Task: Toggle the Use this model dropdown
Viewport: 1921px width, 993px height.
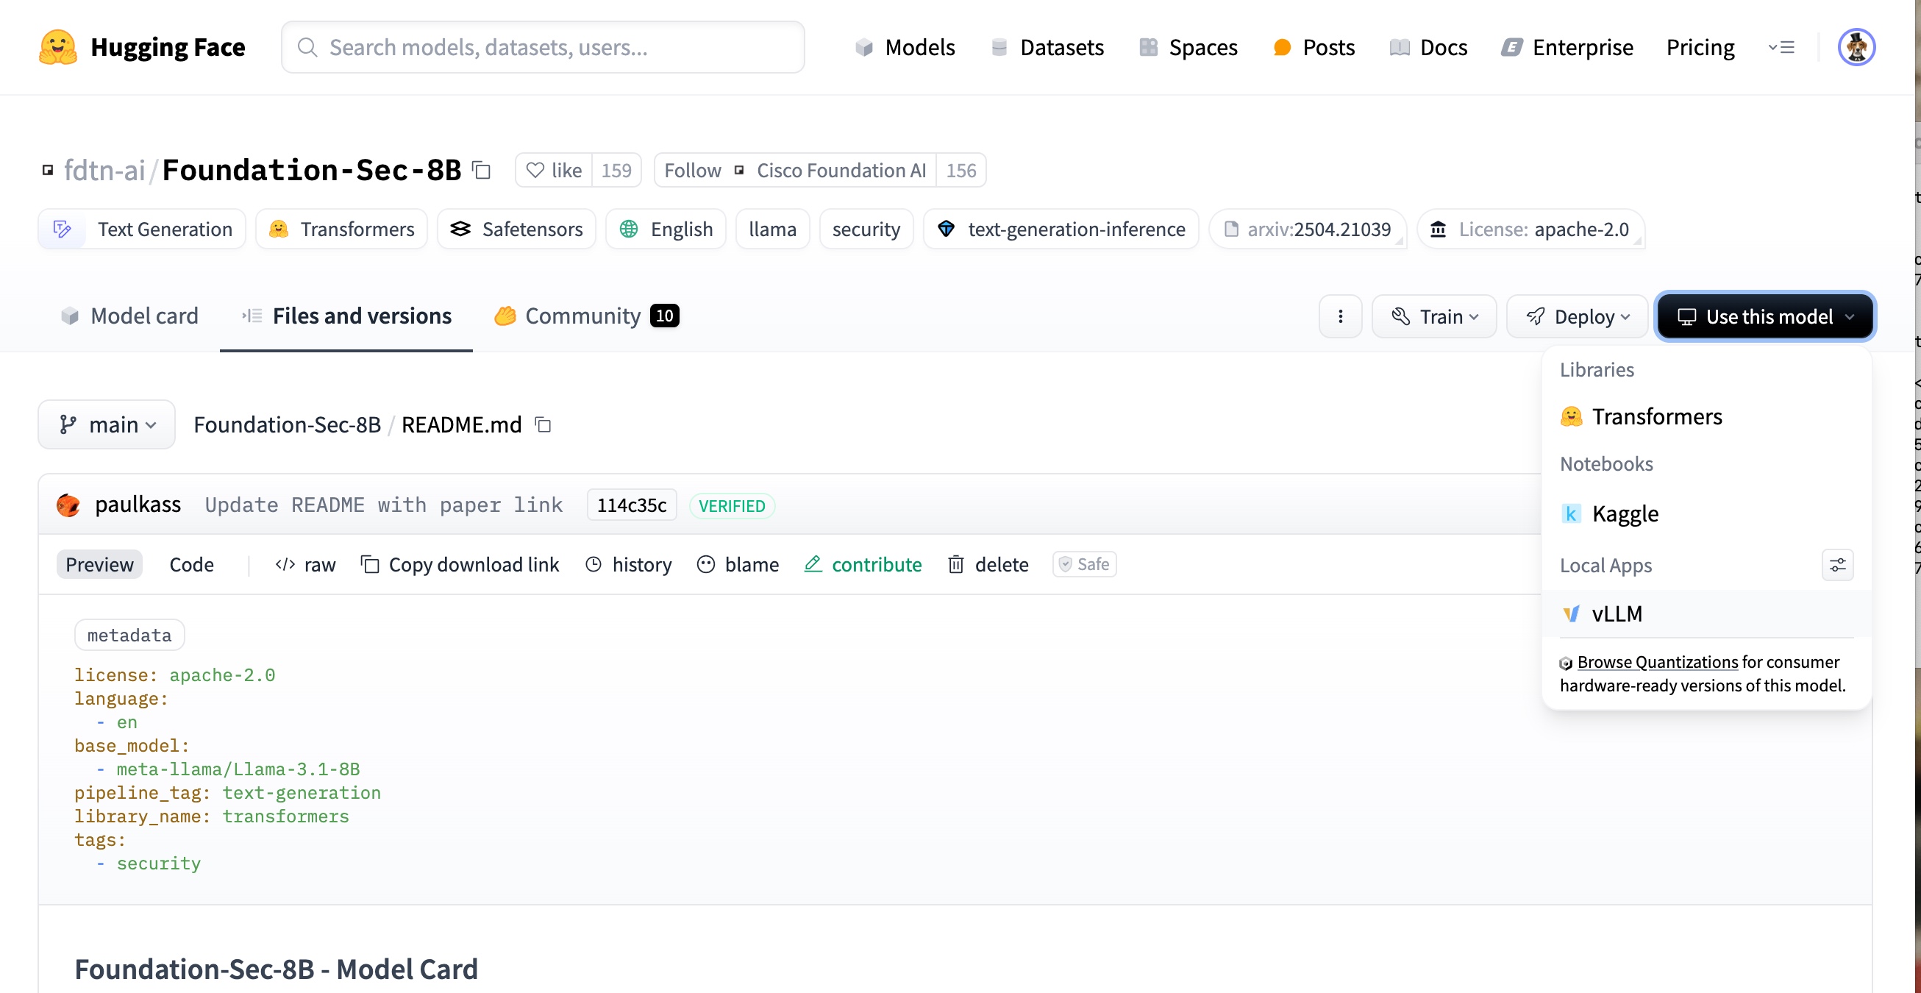Action: coord(1765,316)
